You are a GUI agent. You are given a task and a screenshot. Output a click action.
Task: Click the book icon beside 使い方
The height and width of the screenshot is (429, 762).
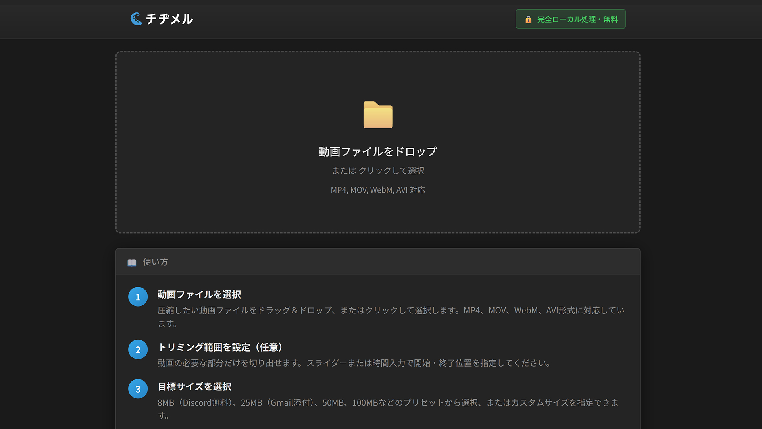[x=132, y=263]
